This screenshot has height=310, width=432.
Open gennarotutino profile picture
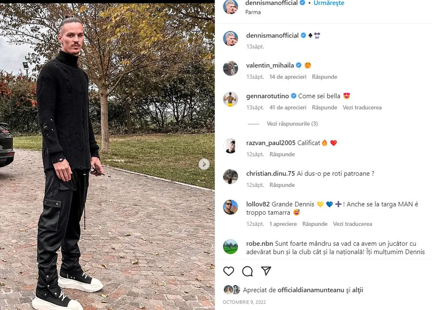(x=230, y=99)
